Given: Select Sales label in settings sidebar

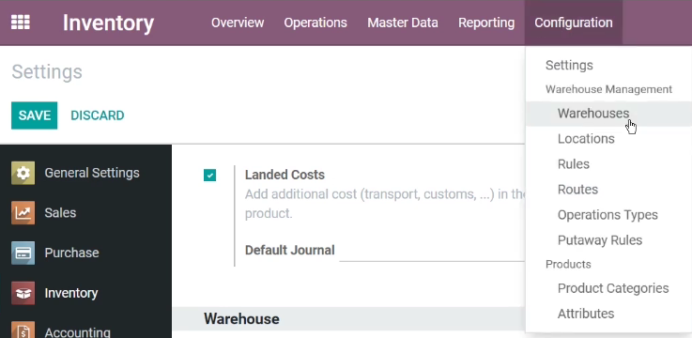Looking at the screenshot, I should pyautogui.click(x=60, y=213).
